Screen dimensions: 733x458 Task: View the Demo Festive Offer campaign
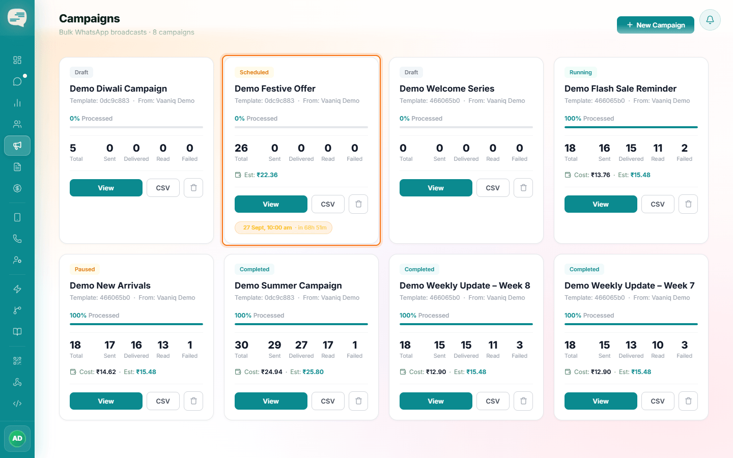(x=271, y=204)
